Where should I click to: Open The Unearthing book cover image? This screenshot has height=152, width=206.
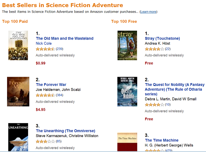(18, 137)
